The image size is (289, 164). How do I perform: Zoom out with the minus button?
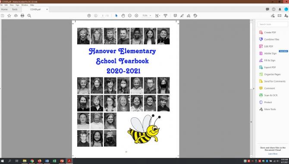click(130, 16)
